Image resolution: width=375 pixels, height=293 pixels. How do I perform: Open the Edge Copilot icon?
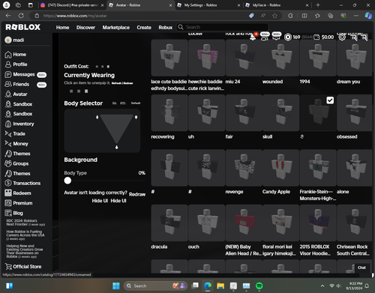pyautogui.click(x=368, y=16)
